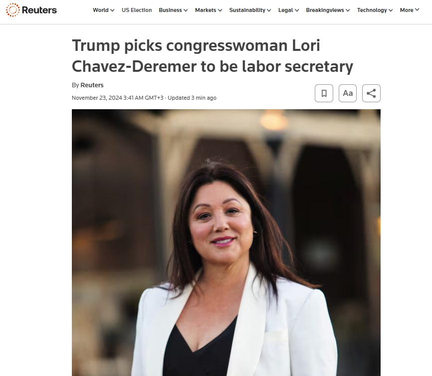Bookmark this article with the save icon
The image size is (432, 376).
click(324, 93)
